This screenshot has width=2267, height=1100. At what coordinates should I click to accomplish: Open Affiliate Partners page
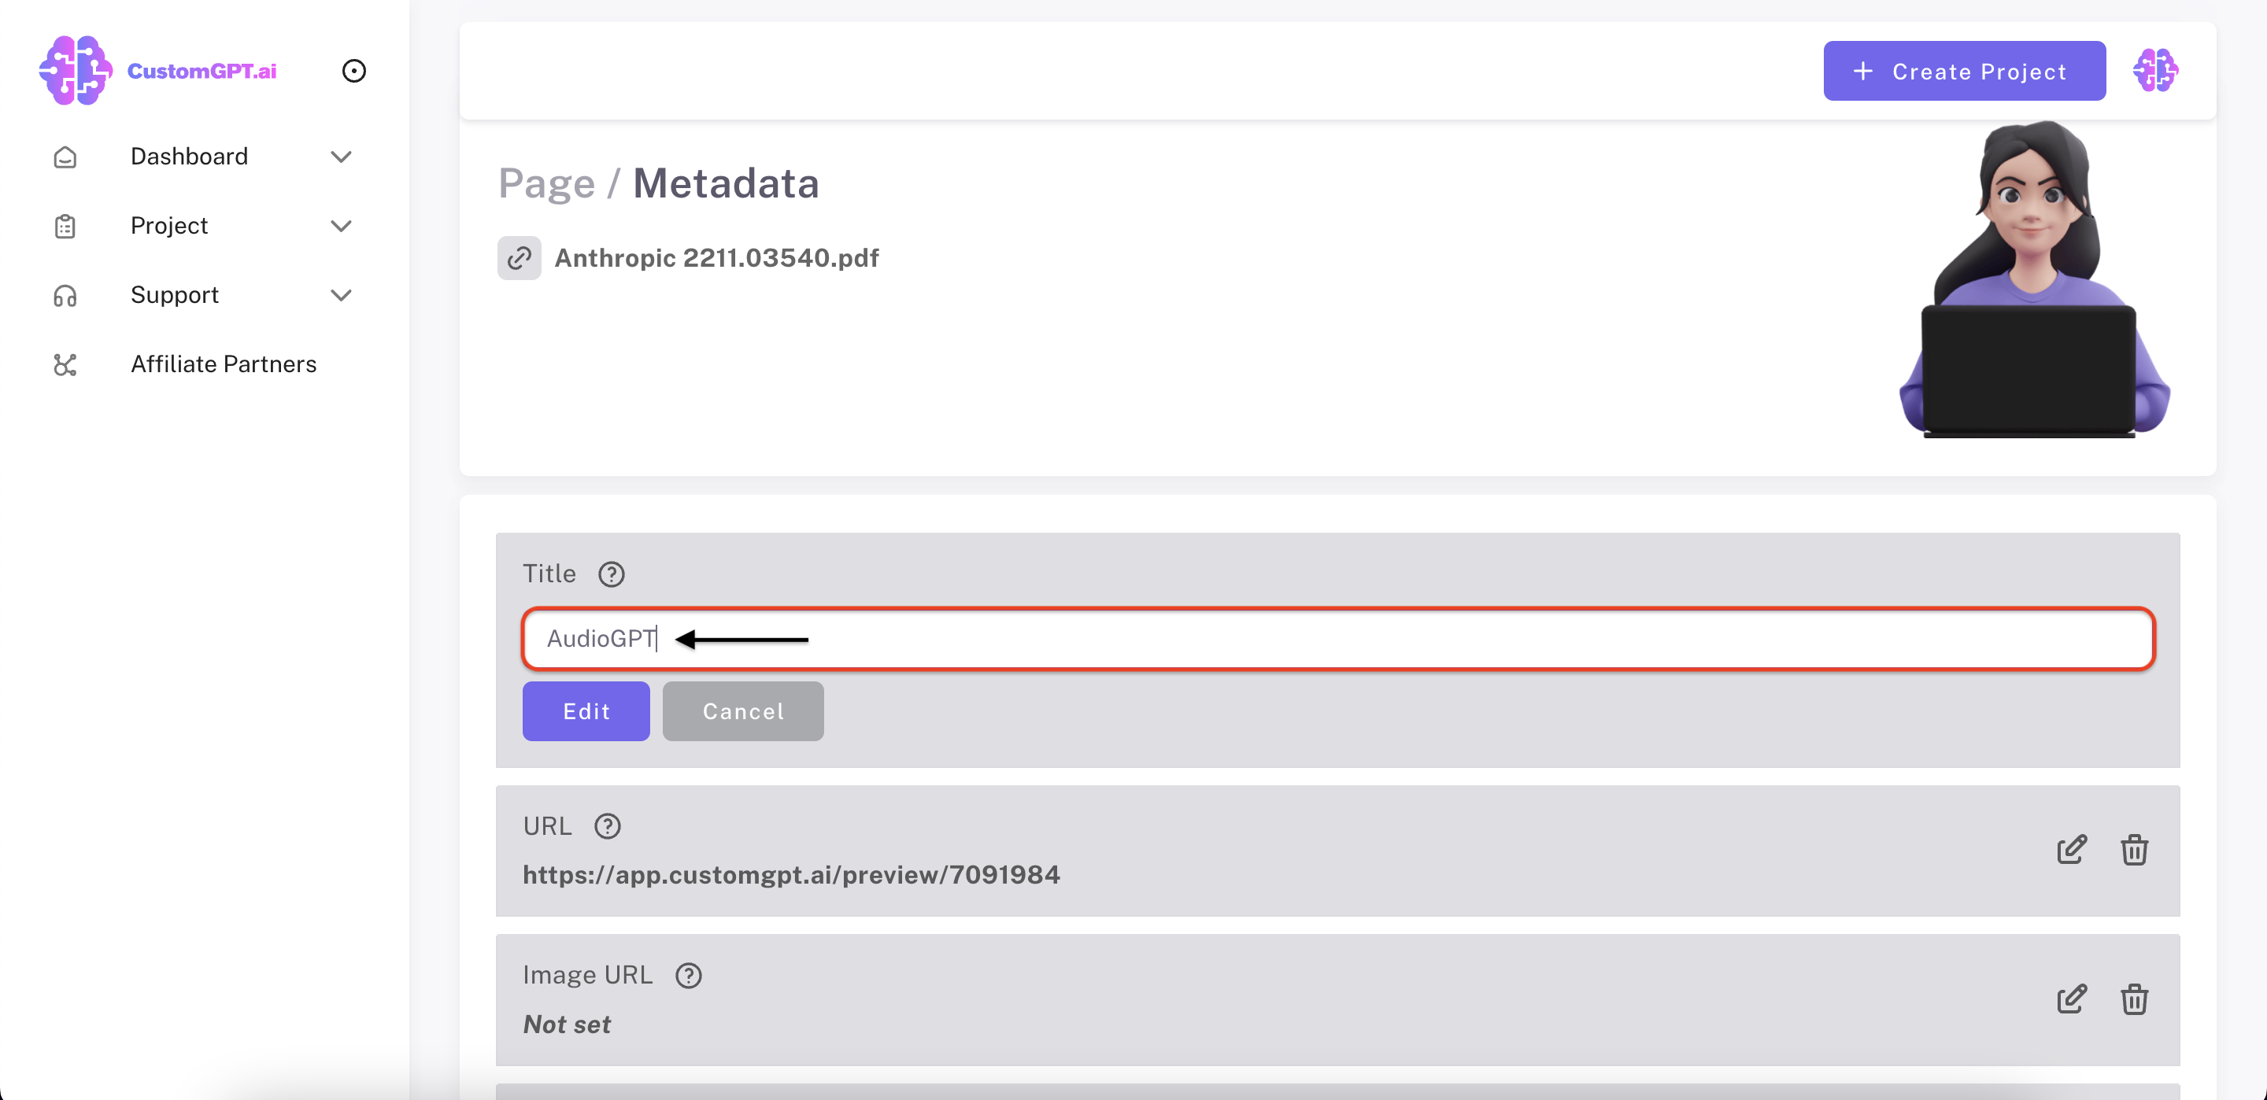click(x=224, y=364)
